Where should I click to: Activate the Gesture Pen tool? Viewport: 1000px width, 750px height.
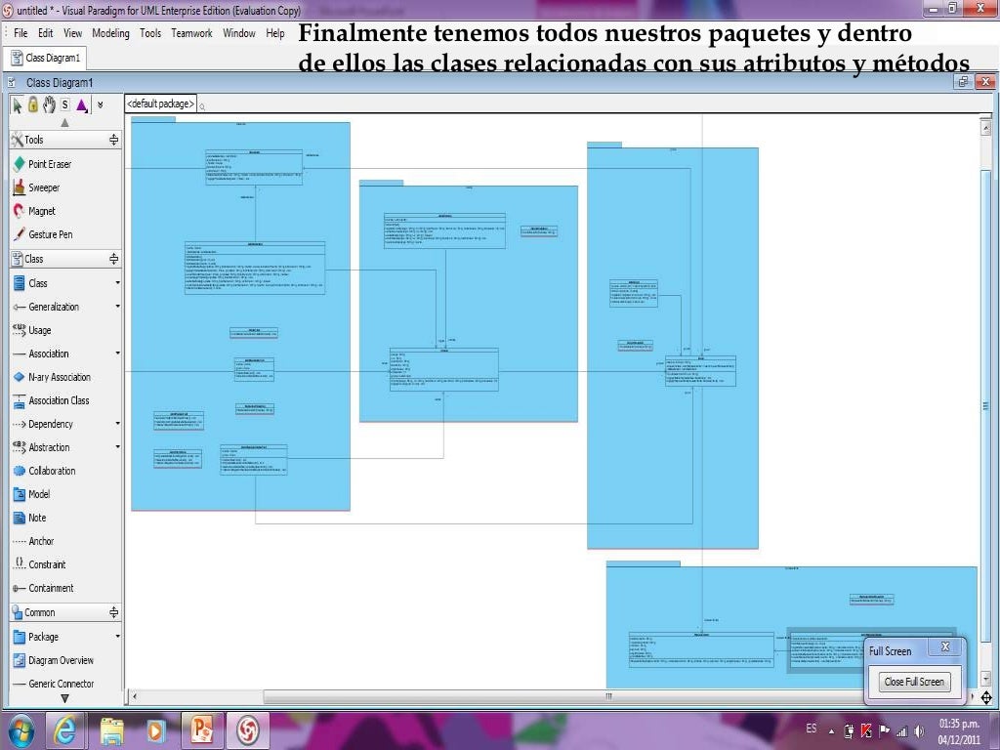pyautogui.click(x=50, y=234)
